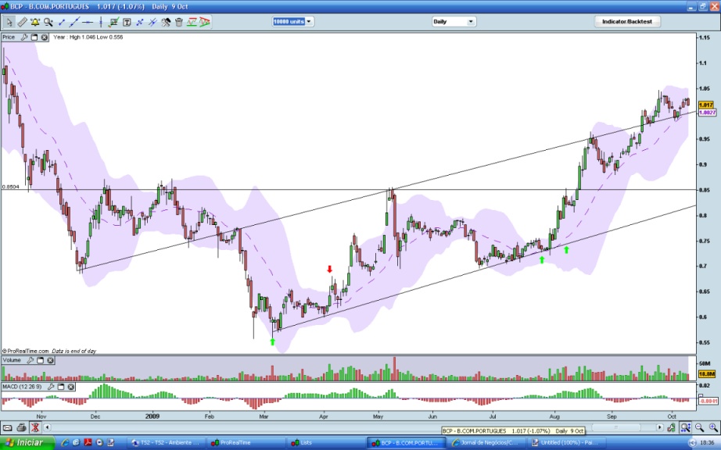Activate the magnifier zoom tool in toolbar
The image size is (721, 450).
pos(48,22)
